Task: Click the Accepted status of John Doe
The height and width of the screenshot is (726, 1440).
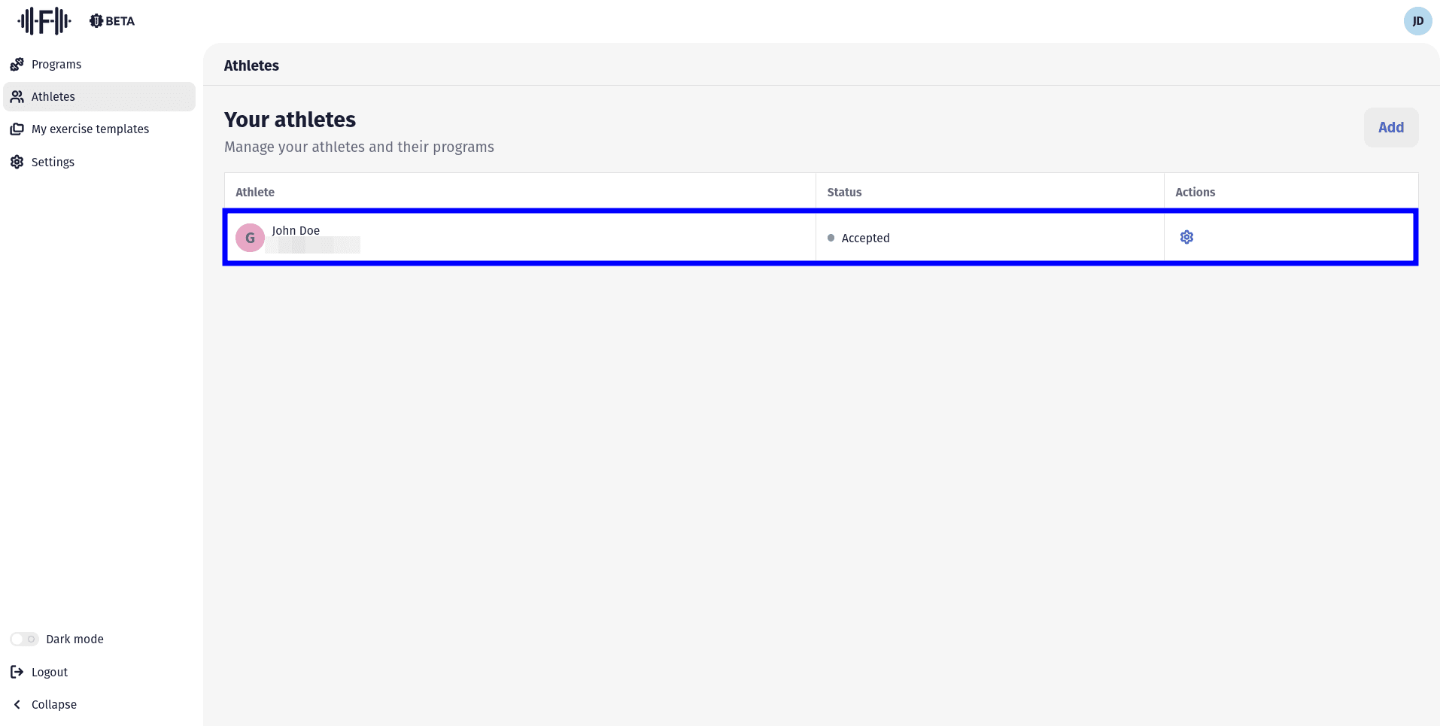Action: click(865, 238)
